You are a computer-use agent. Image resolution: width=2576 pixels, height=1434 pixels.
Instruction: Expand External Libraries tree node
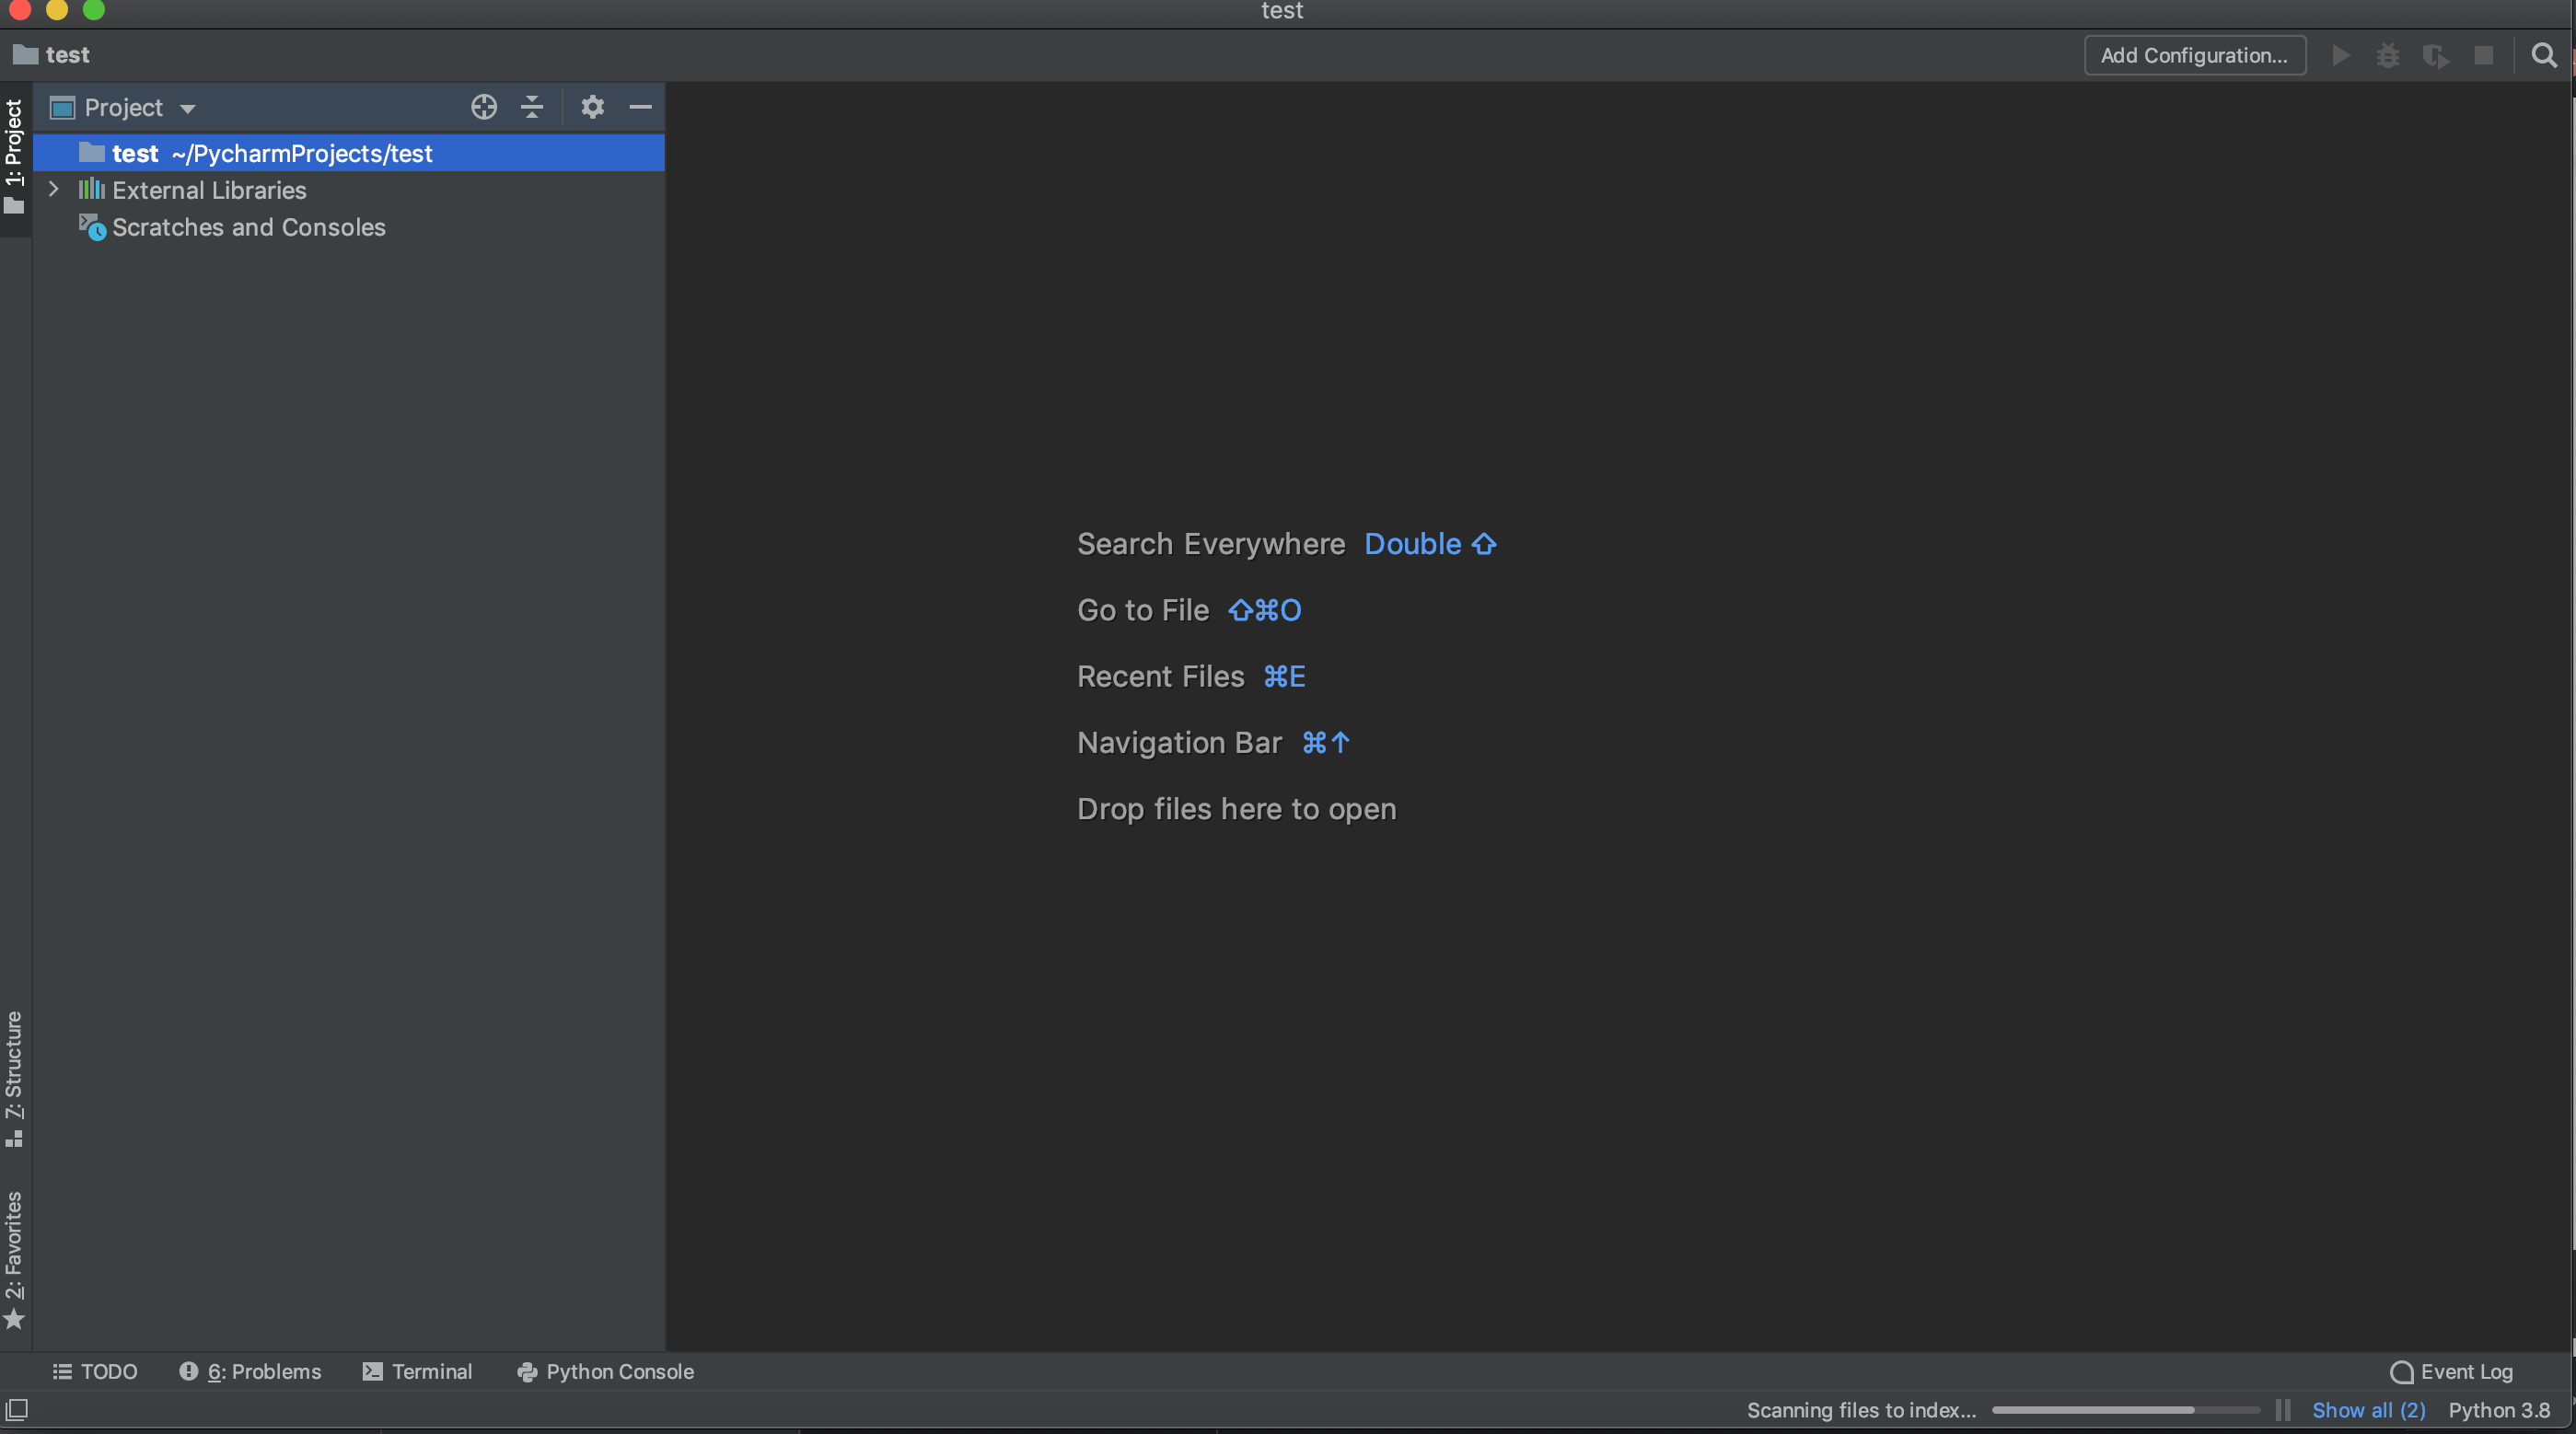(x=54, y=189)
